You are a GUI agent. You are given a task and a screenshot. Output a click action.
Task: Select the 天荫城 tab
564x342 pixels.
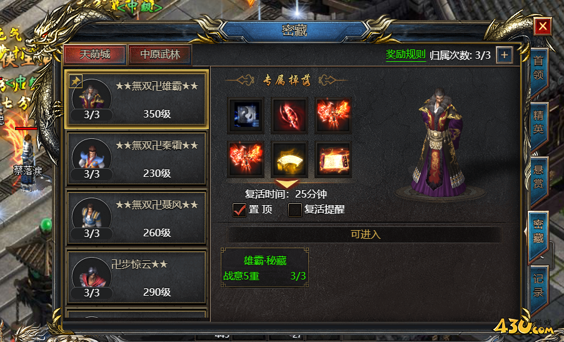tap(95, 54)
